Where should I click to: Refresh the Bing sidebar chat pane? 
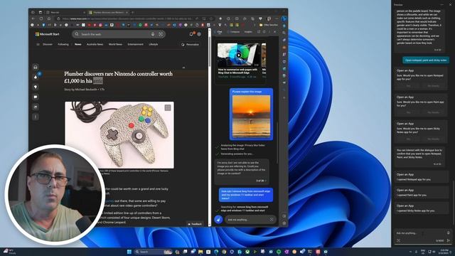[x=264, y=31]
